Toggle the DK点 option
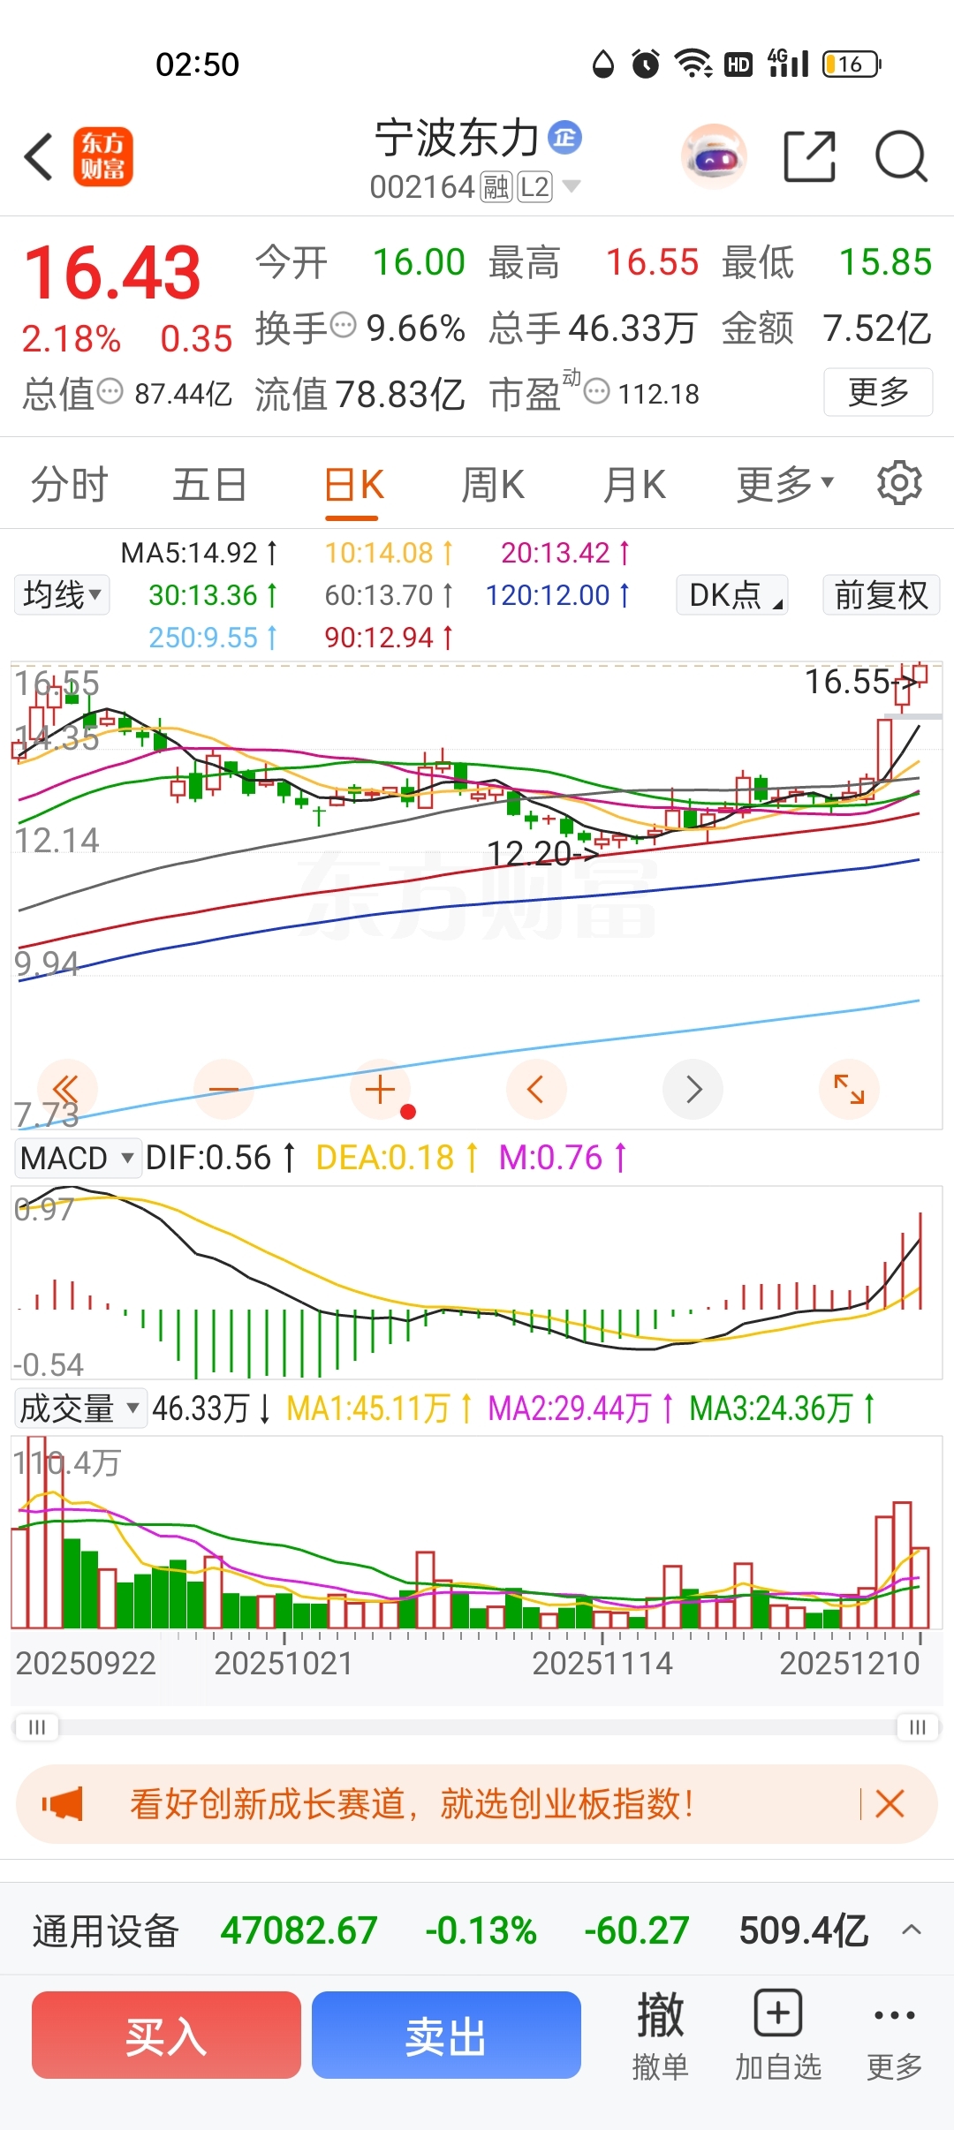954x2130 pixels. point(732,594)
